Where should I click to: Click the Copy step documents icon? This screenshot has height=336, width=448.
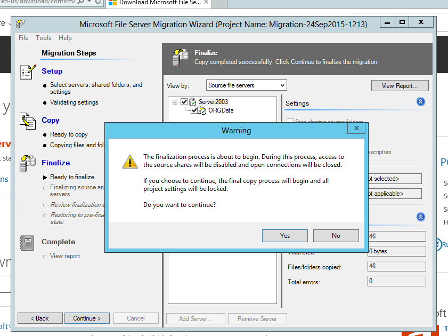27,121
